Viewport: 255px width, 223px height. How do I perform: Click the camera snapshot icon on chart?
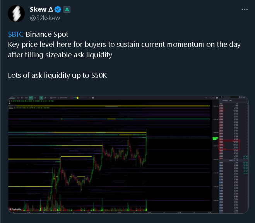[x=217, y=98]
